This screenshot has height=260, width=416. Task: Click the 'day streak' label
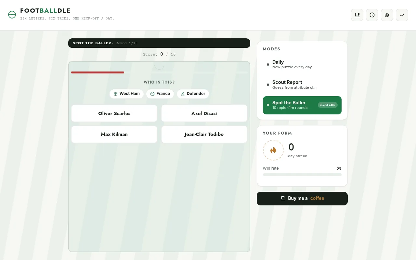[297, 156]
